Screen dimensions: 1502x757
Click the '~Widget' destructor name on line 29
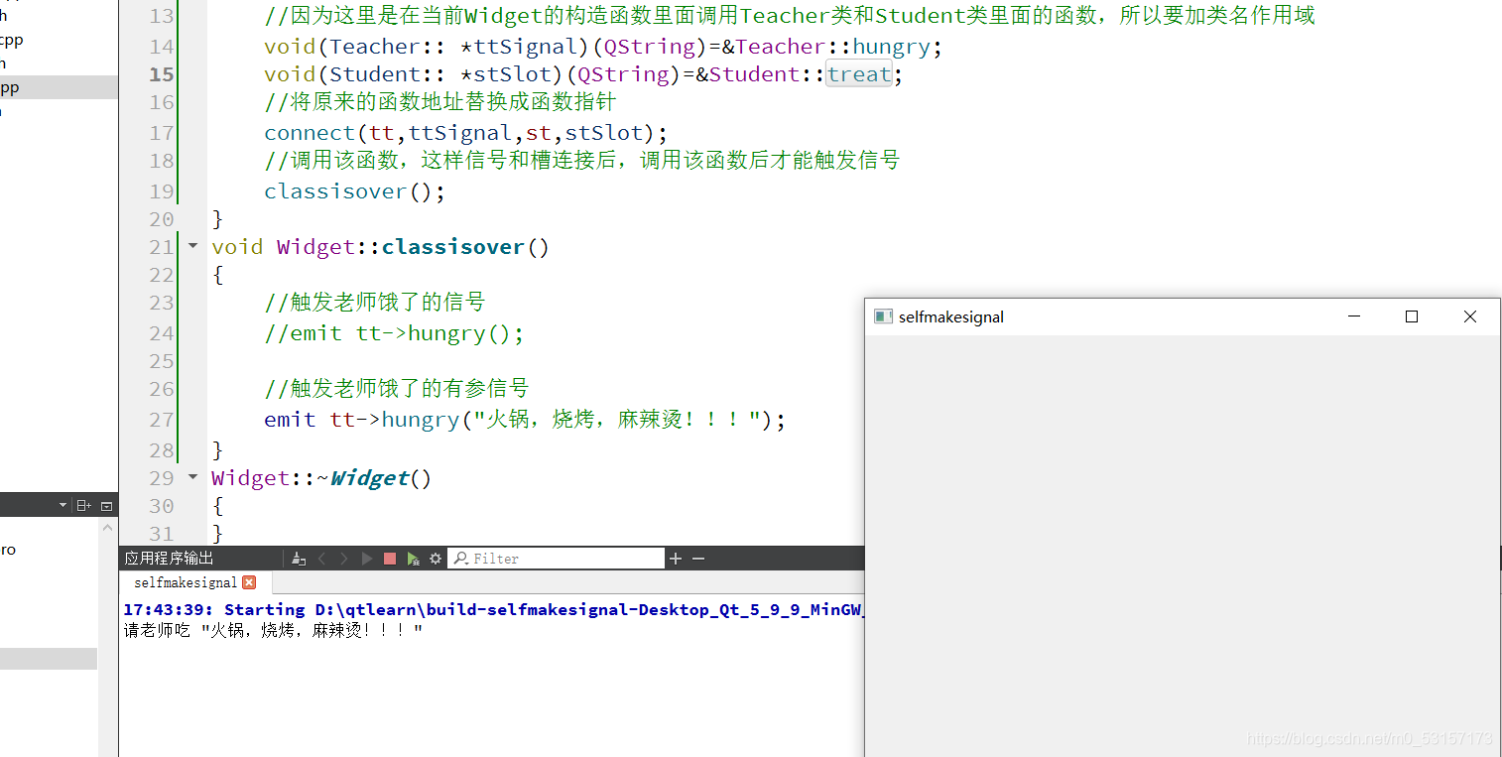363,478
